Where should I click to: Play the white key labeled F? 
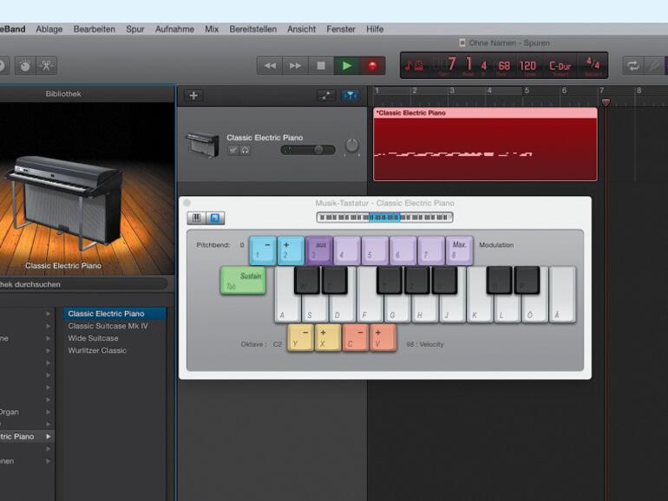(x=365, y=309)
